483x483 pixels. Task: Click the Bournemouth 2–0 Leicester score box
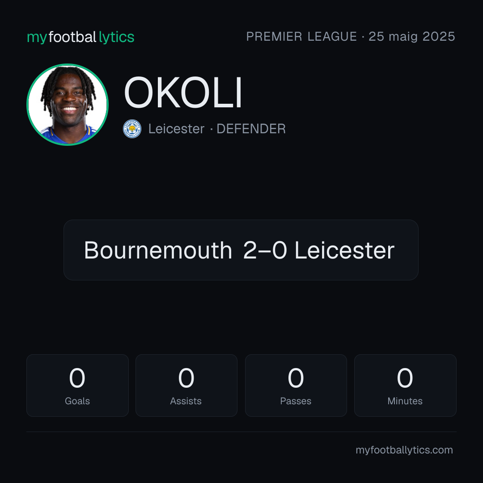pyautogui.click(x=241, y=250)
